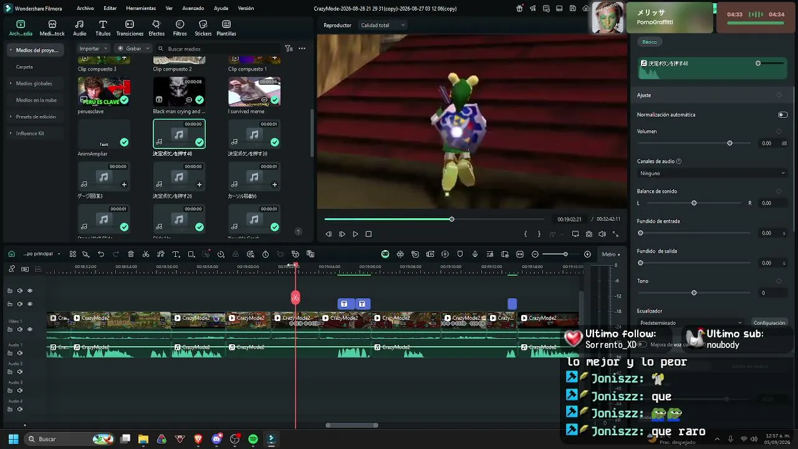Click the delete trash icon in timeline toolbar
This screenshot has width=798, height=449.
pyautogui.click(x=131, y=254)
